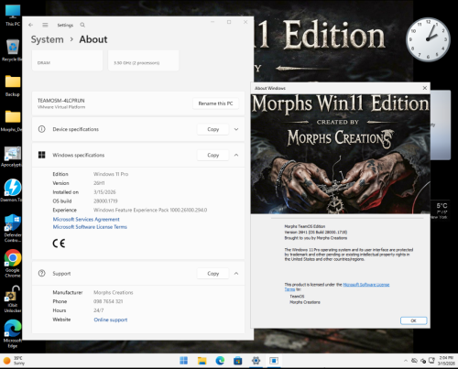The width and height of the screenshot is (458, 369).
Task: Click the Windows Start button
Action: [184, 361]
